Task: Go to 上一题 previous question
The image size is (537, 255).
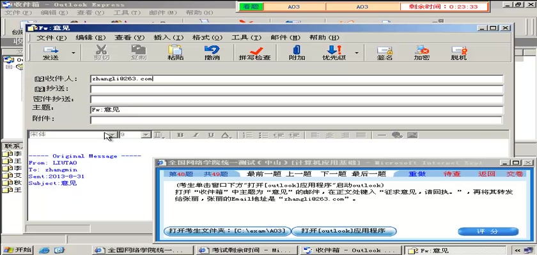Action: coord(299,174)
